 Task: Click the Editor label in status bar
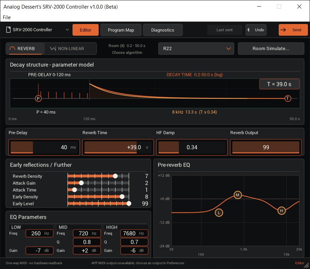pos(300,263)
